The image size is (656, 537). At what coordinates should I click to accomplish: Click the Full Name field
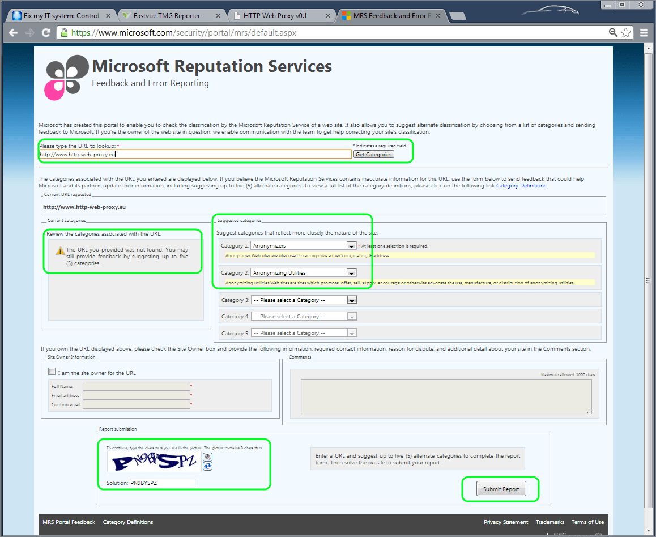click(137, 386)
